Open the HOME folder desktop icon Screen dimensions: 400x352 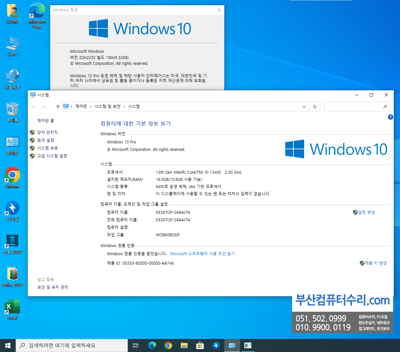coord(12,14)
